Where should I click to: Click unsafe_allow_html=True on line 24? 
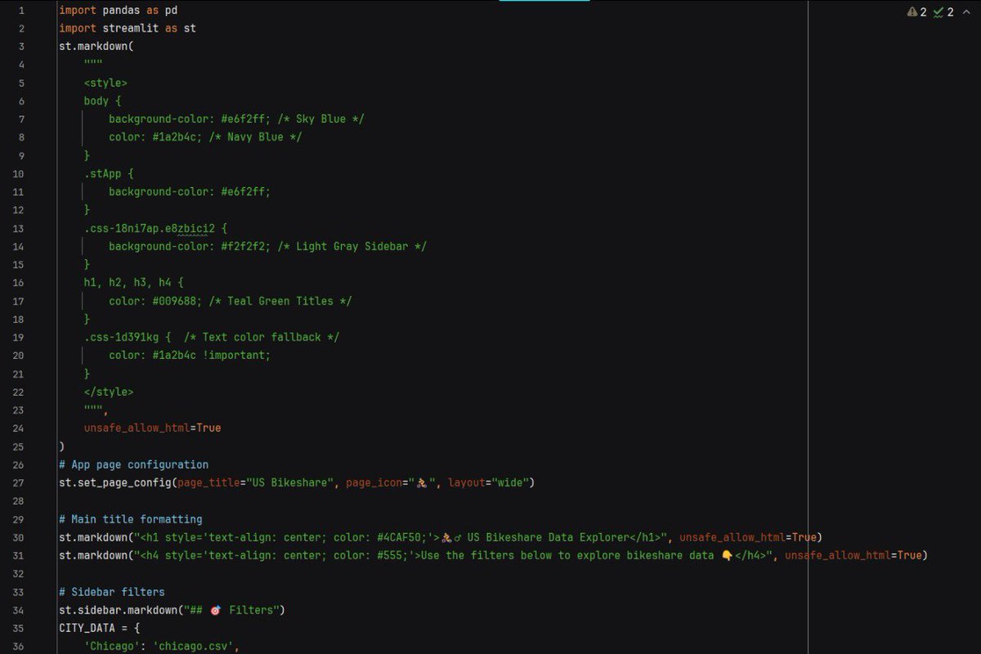pos(152,428)
